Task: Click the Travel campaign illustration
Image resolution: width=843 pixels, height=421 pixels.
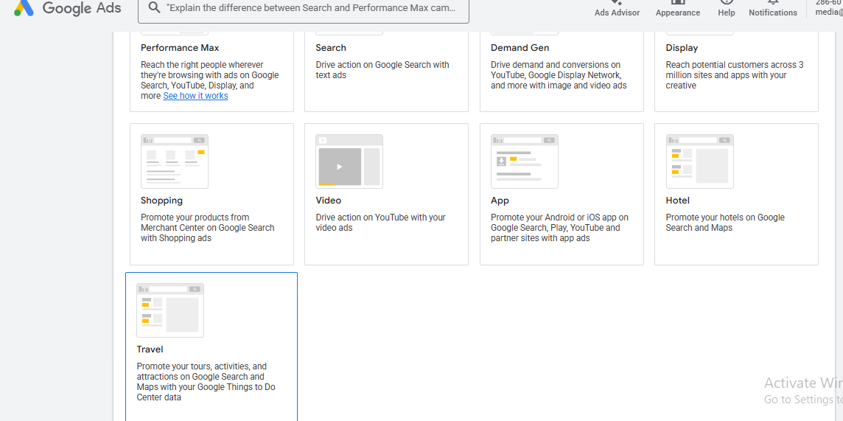Action: pyautogui.click(x=170, y=310)
